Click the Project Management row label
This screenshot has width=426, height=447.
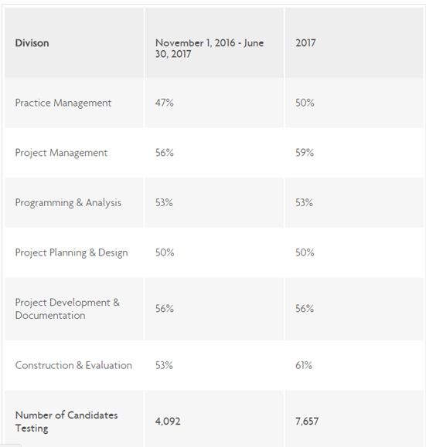click(x=61, y=153)
